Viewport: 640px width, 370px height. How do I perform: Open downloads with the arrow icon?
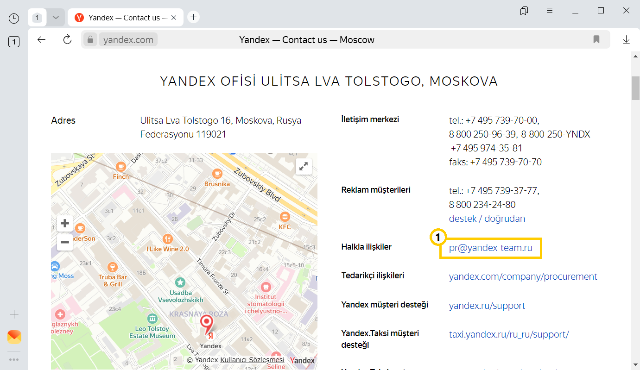pyautogui.click(x=626, y=40)
